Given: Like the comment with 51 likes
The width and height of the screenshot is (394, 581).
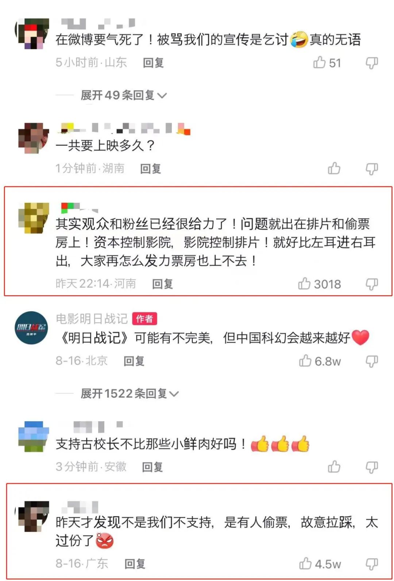Looking at the screenshot, I should [319, 62].
